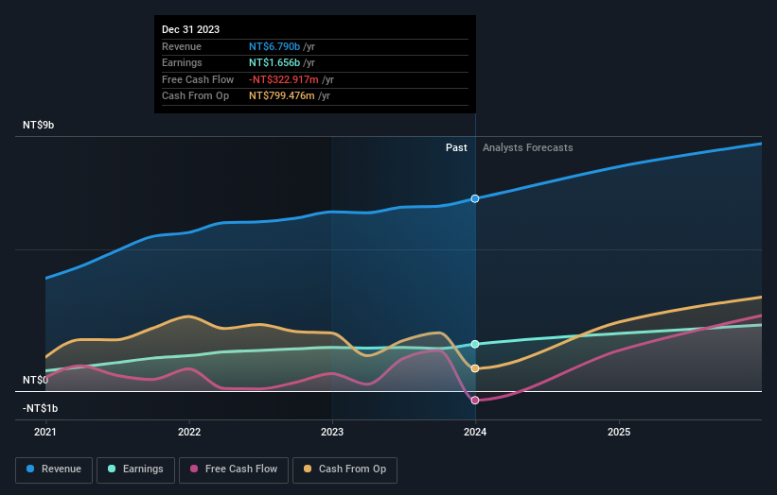Toggle the Cash From Op legend button
The image size is (777, 495).
[x=344, y=469]
